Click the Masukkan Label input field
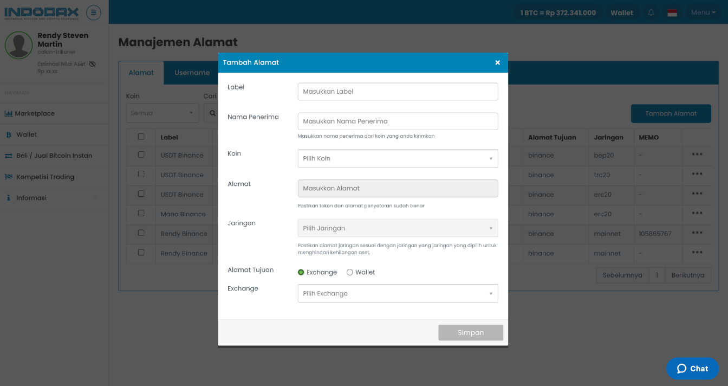 [398, 92]
